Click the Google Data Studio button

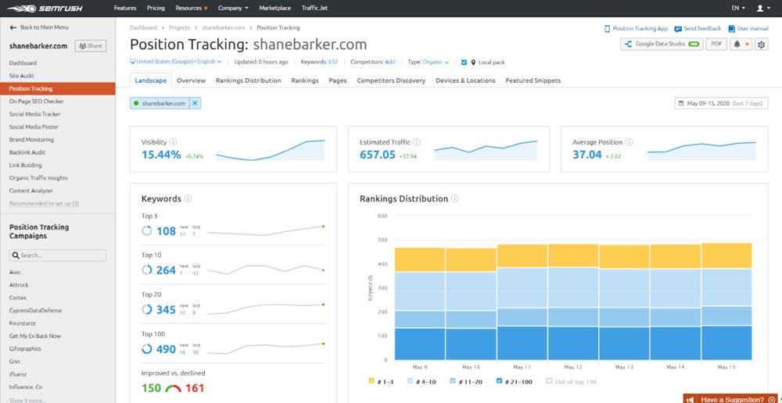(662, 44)
